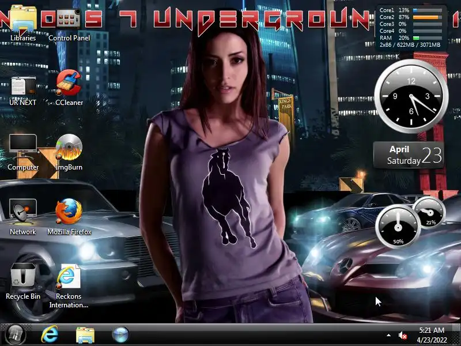Launch Windows Media Player from taskbar
The width and height of the screenshot is (461, 346).
(120, 335)
